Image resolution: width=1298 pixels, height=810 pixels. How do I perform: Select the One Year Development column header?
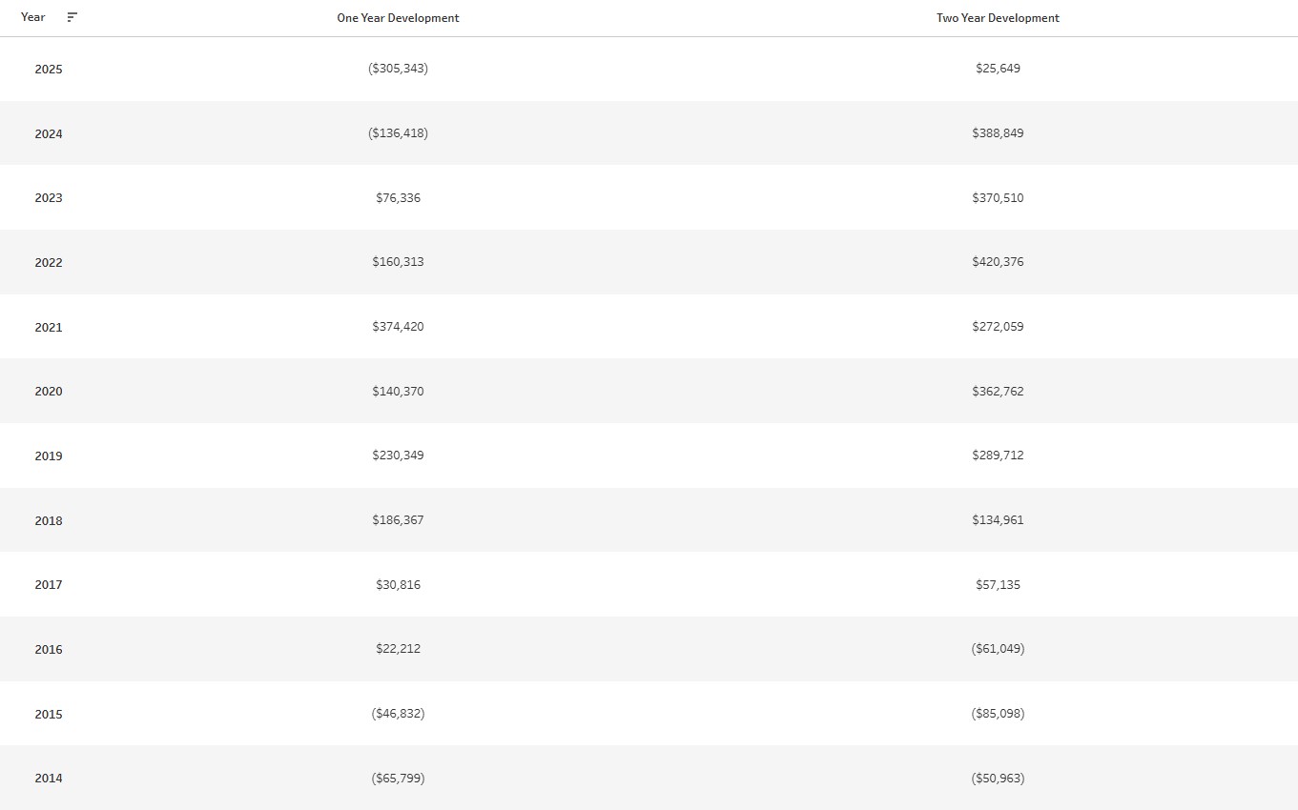click(x=398, y=18)
